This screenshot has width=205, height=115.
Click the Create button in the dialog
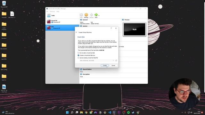105,65
